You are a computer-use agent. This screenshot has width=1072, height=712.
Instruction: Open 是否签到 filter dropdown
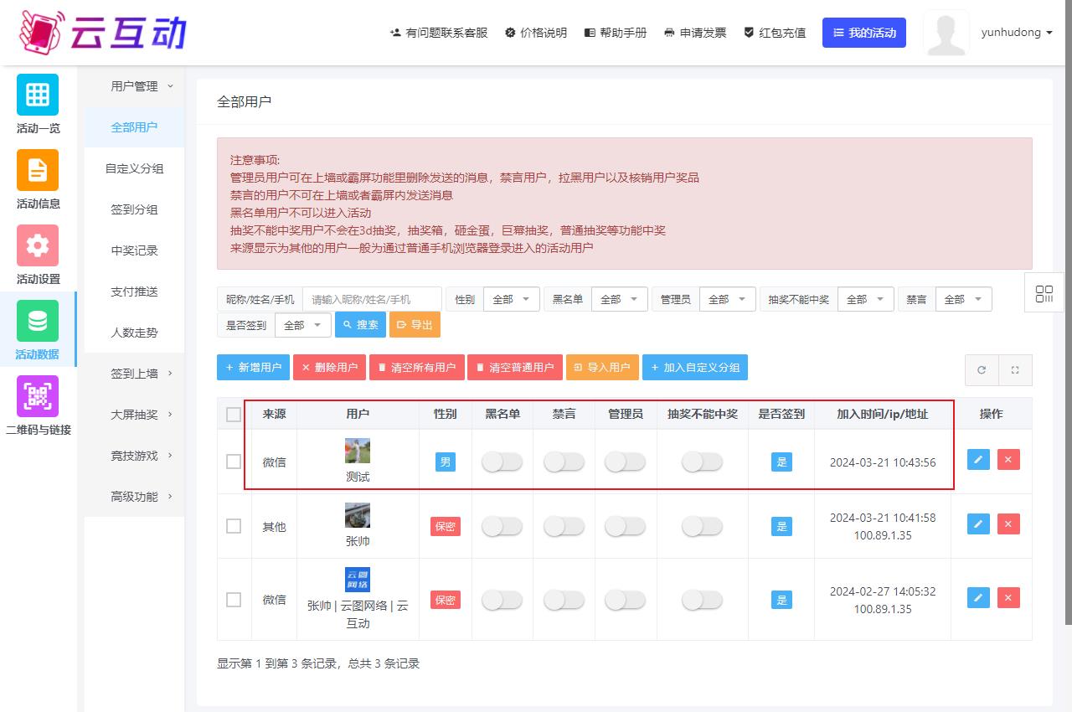[302, 325]
